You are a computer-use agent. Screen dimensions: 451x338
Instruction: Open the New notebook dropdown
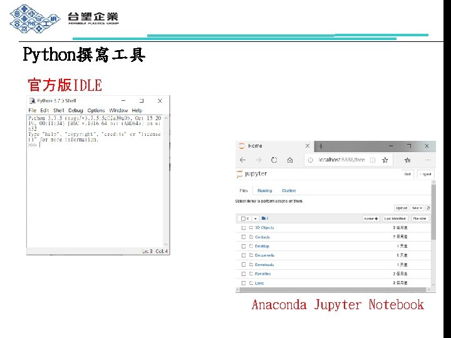click(x=417, y=208)
